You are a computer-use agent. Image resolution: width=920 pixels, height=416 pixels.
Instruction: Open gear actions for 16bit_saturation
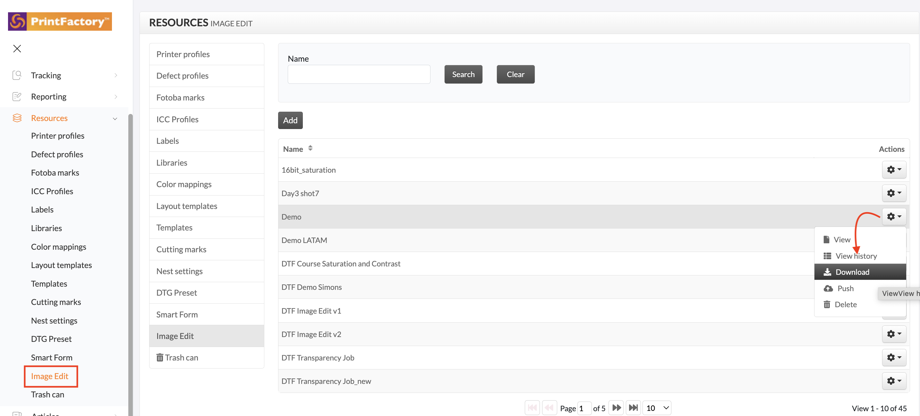(894, 169)
